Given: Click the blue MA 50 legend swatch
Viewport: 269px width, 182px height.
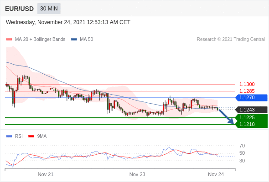Looking at the screenshot, I should click(x=74, y=40).
